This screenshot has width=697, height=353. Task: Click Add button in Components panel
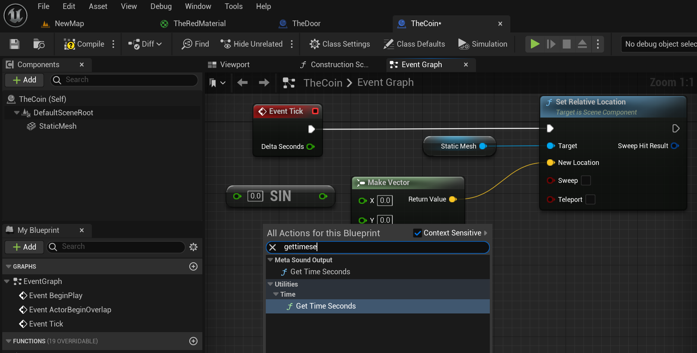point(25,80)
